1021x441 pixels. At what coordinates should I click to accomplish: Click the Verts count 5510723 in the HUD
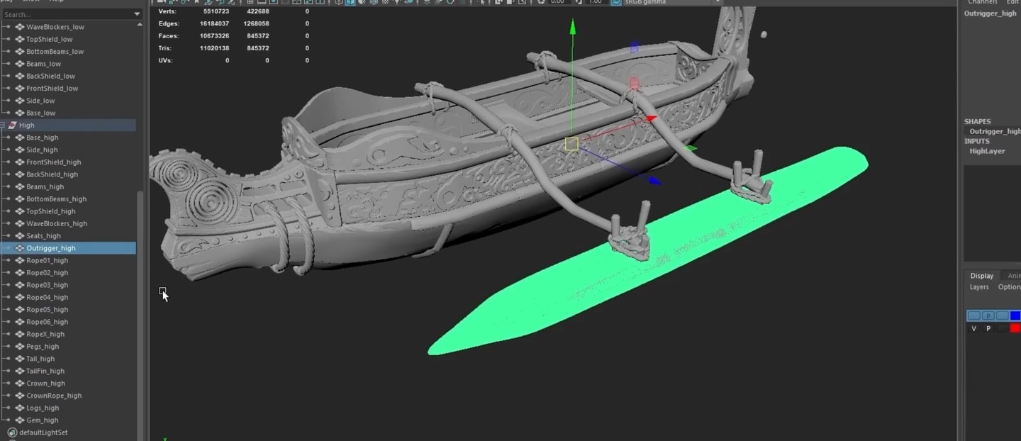coord(214,11)
